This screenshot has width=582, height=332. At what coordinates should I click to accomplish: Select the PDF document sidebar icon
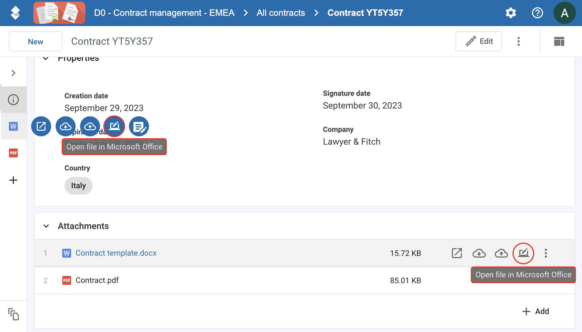pos(13,153)
